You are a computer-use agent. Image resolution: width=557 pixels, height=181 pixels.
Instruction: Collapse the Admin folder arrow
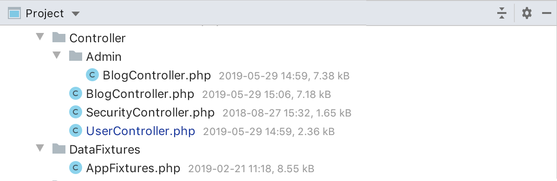click(57, 56)
